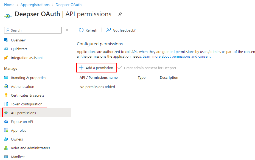Open the Quickstart menu item
Image resolution: width=255 pixels, height=160 pixels.
click(x=19, y=49)
